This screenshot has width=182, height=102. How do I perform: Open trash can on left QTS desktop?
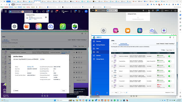4,91
